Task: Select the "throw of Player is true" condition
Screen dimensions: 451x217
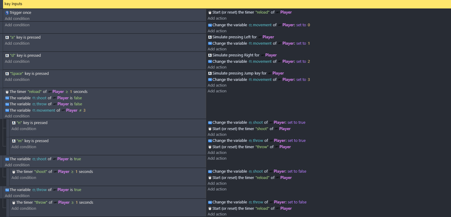Action: click(x=45, y=190)
